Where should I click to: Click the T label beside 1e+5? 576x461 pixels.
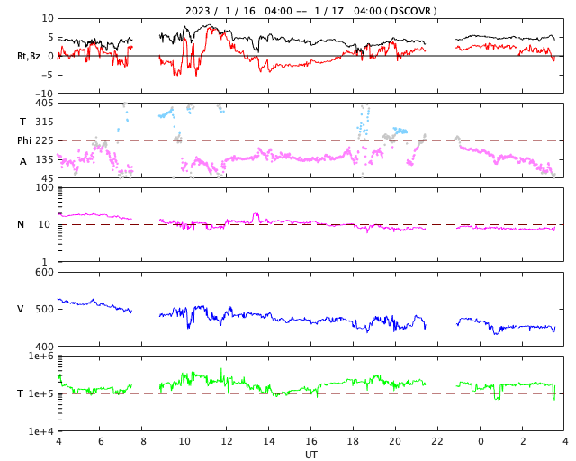pos(20,393)
